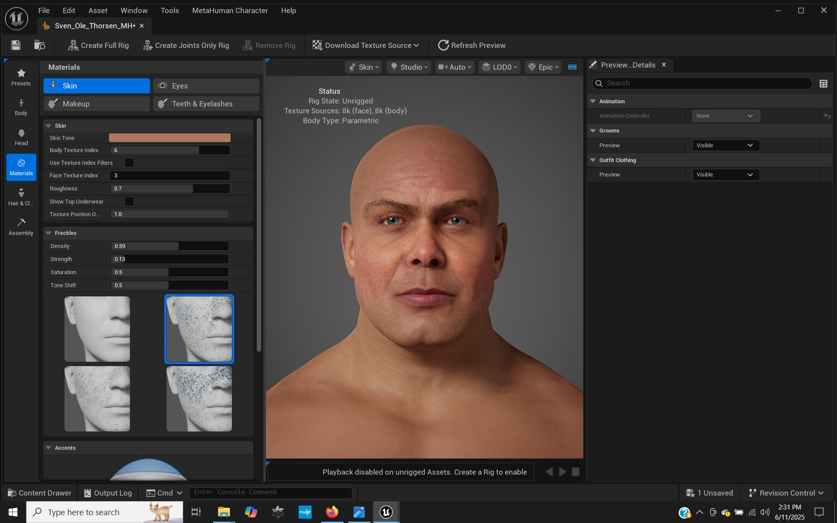Open the Skin Tone color swatch
This screenshot has width=837, height=523.
coord(170,138)
